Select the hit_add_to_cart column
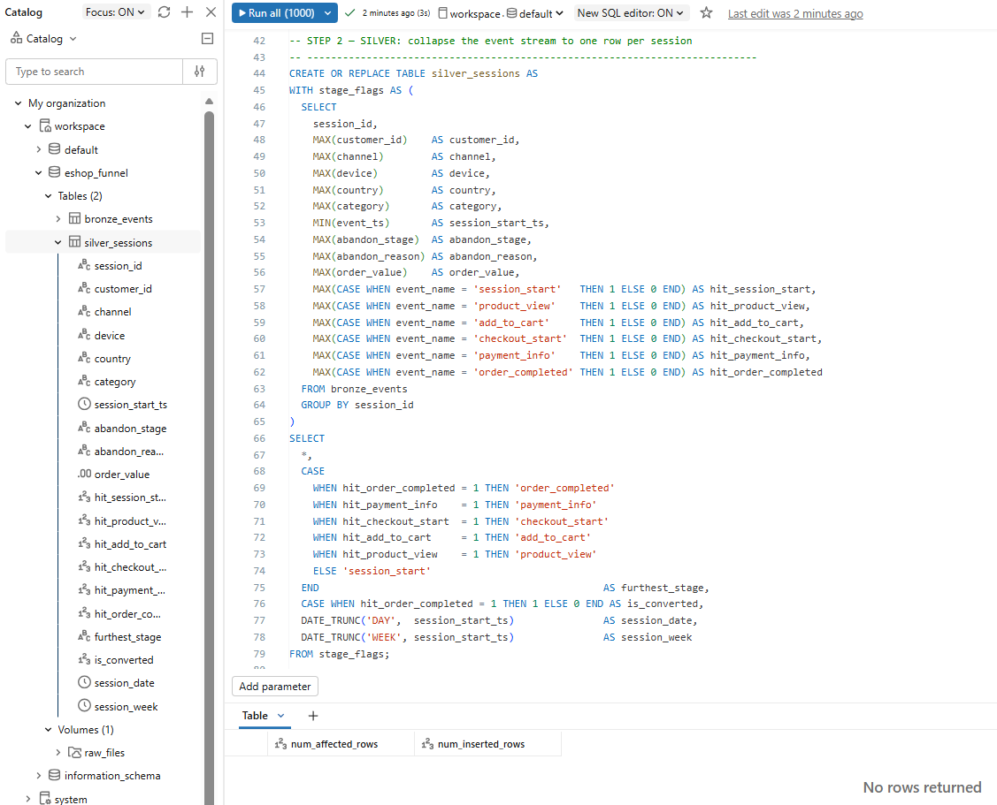Screen dimensions: 997x805 [x=130, y=543]
